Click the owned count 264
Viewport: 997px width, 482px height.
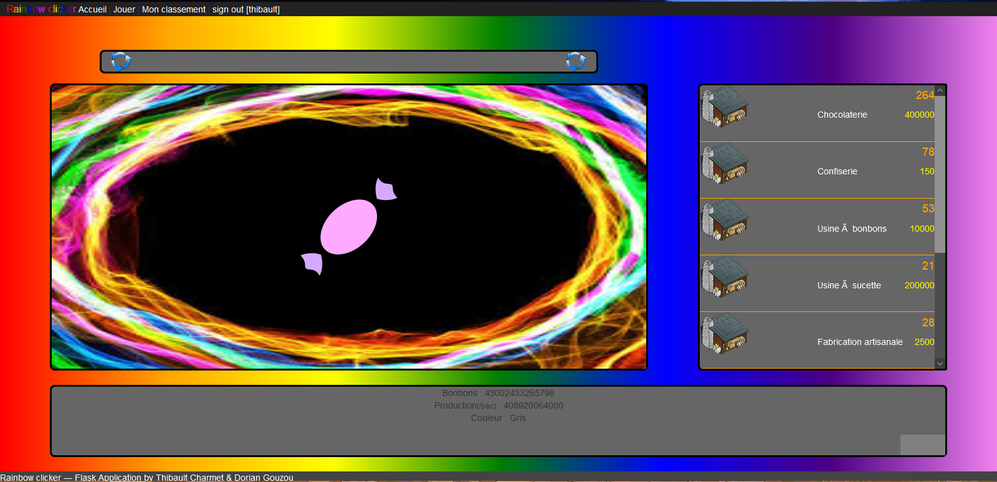(925, 95)
